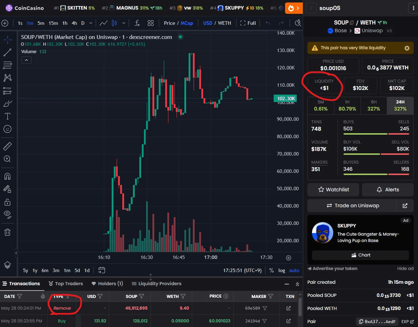Open the forecasting and projection tools
The width and height of the screenshot is (418, 327).
[7, 91]
